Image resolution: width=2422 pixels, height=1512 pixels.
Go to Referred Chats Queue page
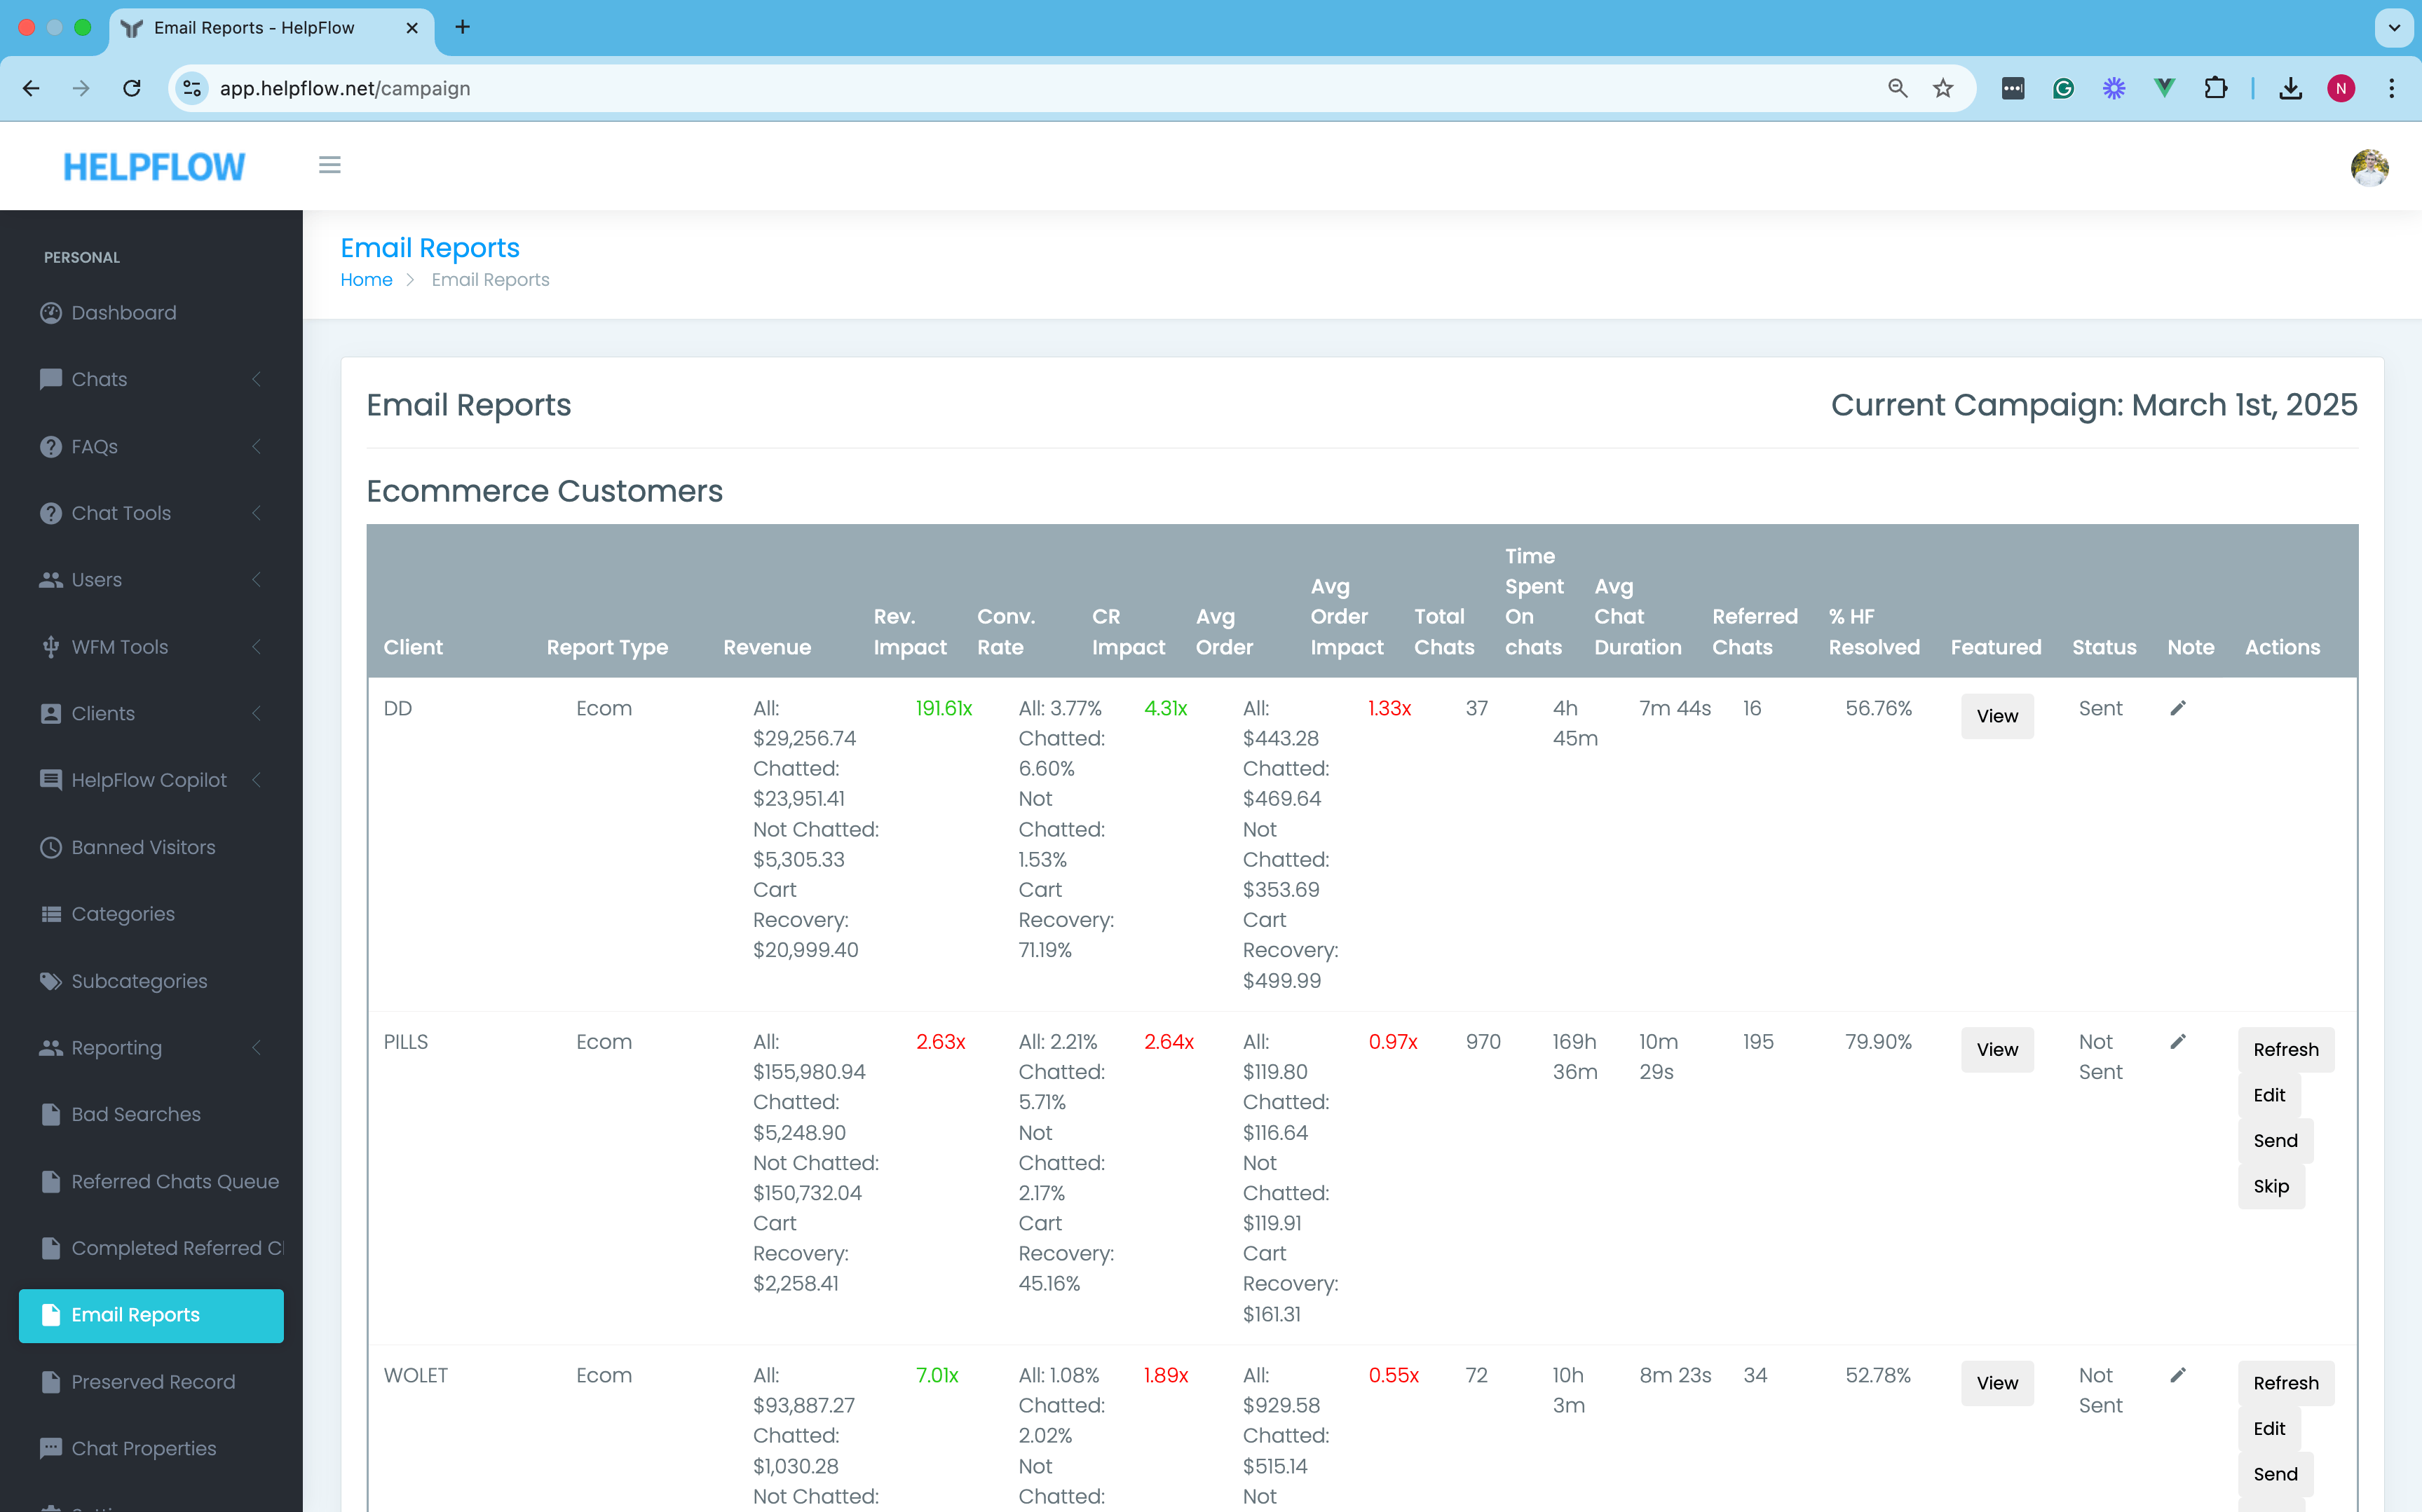click(x=174, y=1181)
